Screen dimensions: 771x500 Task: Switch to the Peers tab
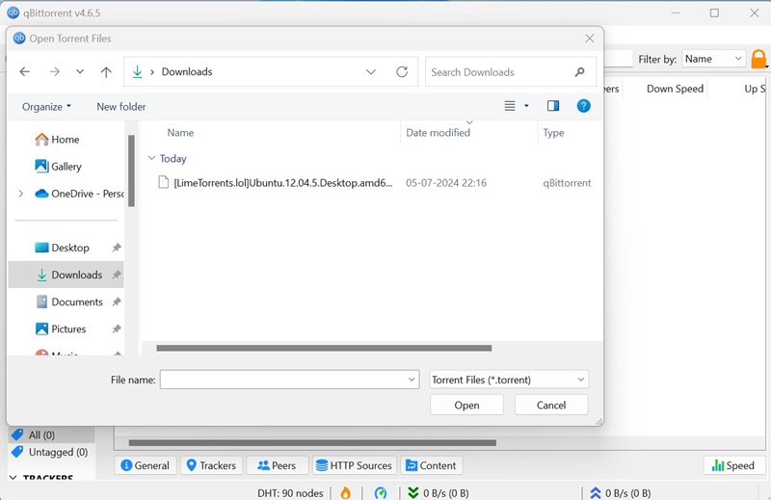[277, 465]
